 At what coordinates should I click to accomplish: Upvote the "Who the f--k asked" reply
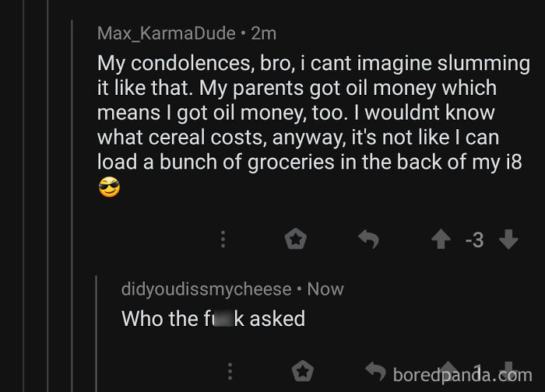coord(450,370)
